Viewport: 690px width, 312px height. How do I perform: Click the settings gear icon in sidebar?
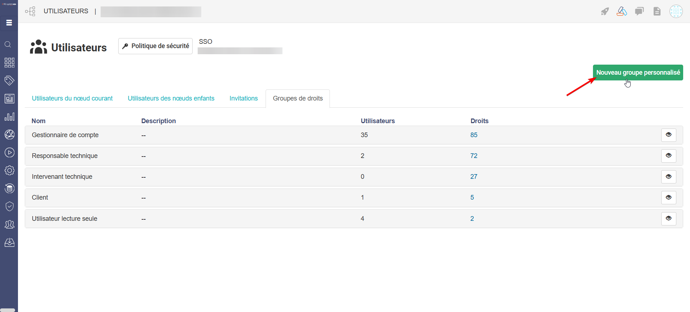tap(9, 171)
